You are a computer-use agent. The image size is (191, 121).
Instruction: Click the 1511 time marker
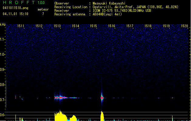click(x=21, y=26)
